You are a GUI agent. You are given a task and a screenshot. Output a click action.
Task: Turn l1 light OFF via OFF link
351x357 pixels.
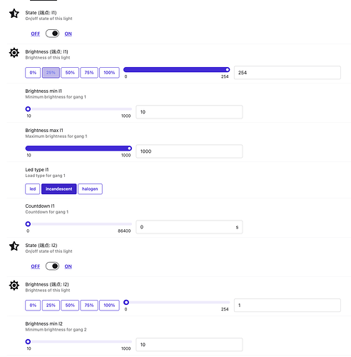coord(36,34)
